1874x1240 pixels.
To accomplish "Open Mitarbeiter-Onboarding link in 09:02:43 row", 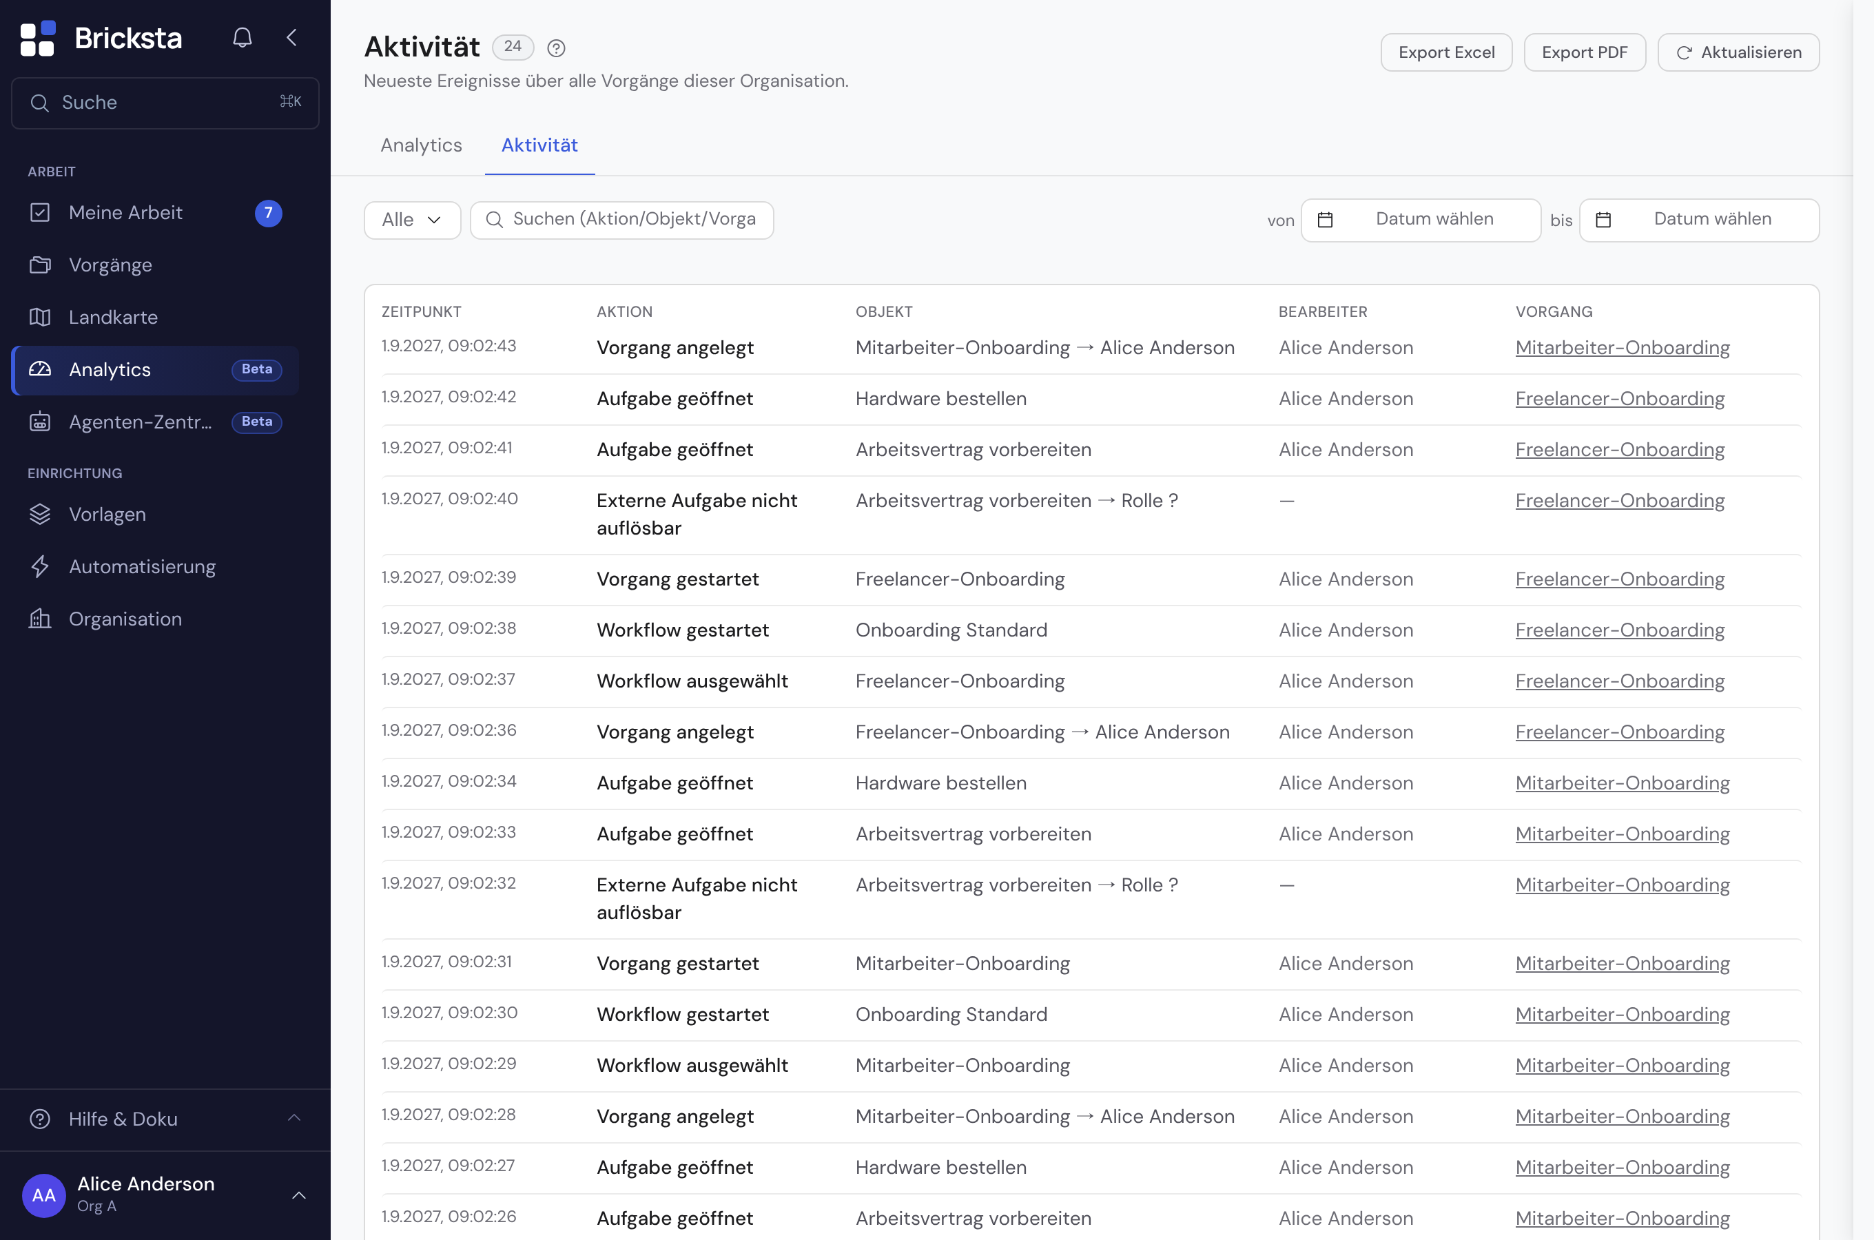I will pos(1622,348).
